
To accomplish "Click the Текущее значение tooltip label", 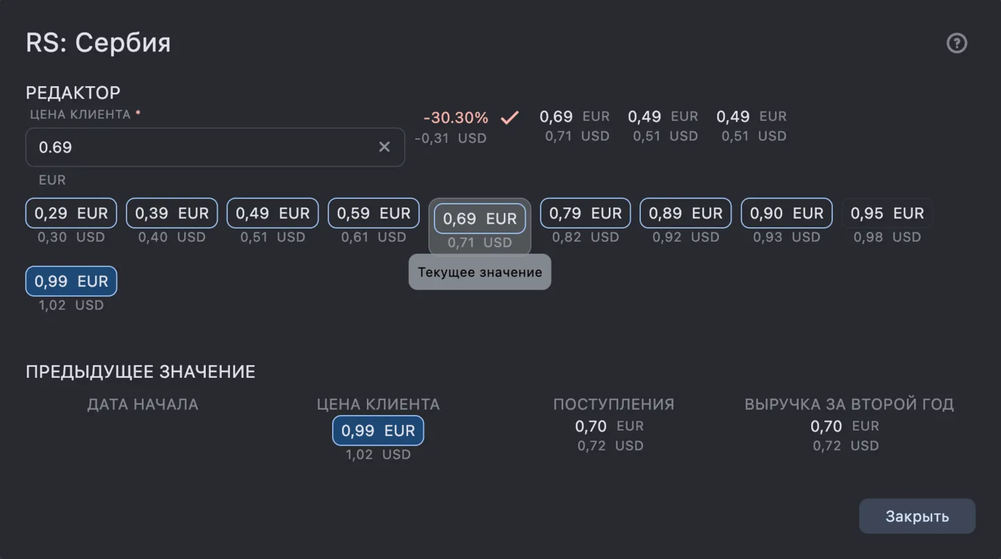I will [480, 272].
